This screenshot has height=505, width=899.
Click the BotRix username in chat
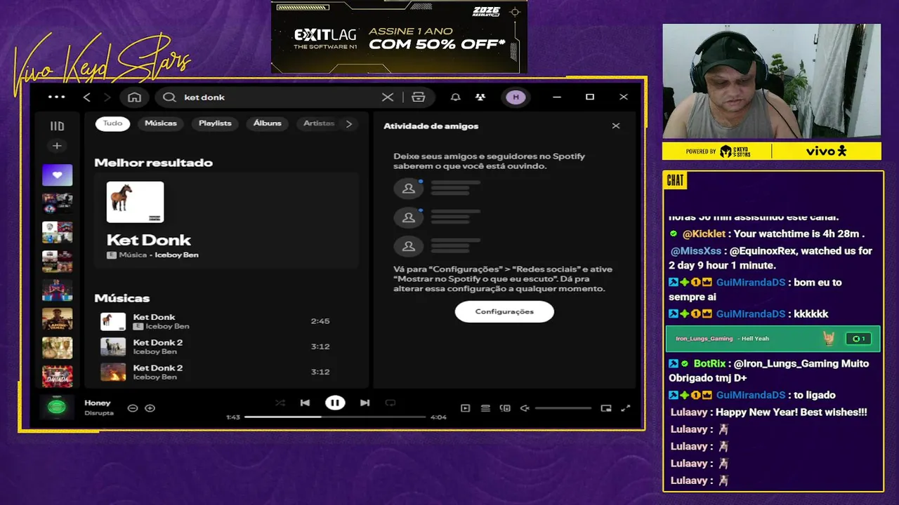pyautogui.click(x=710, y=364)
